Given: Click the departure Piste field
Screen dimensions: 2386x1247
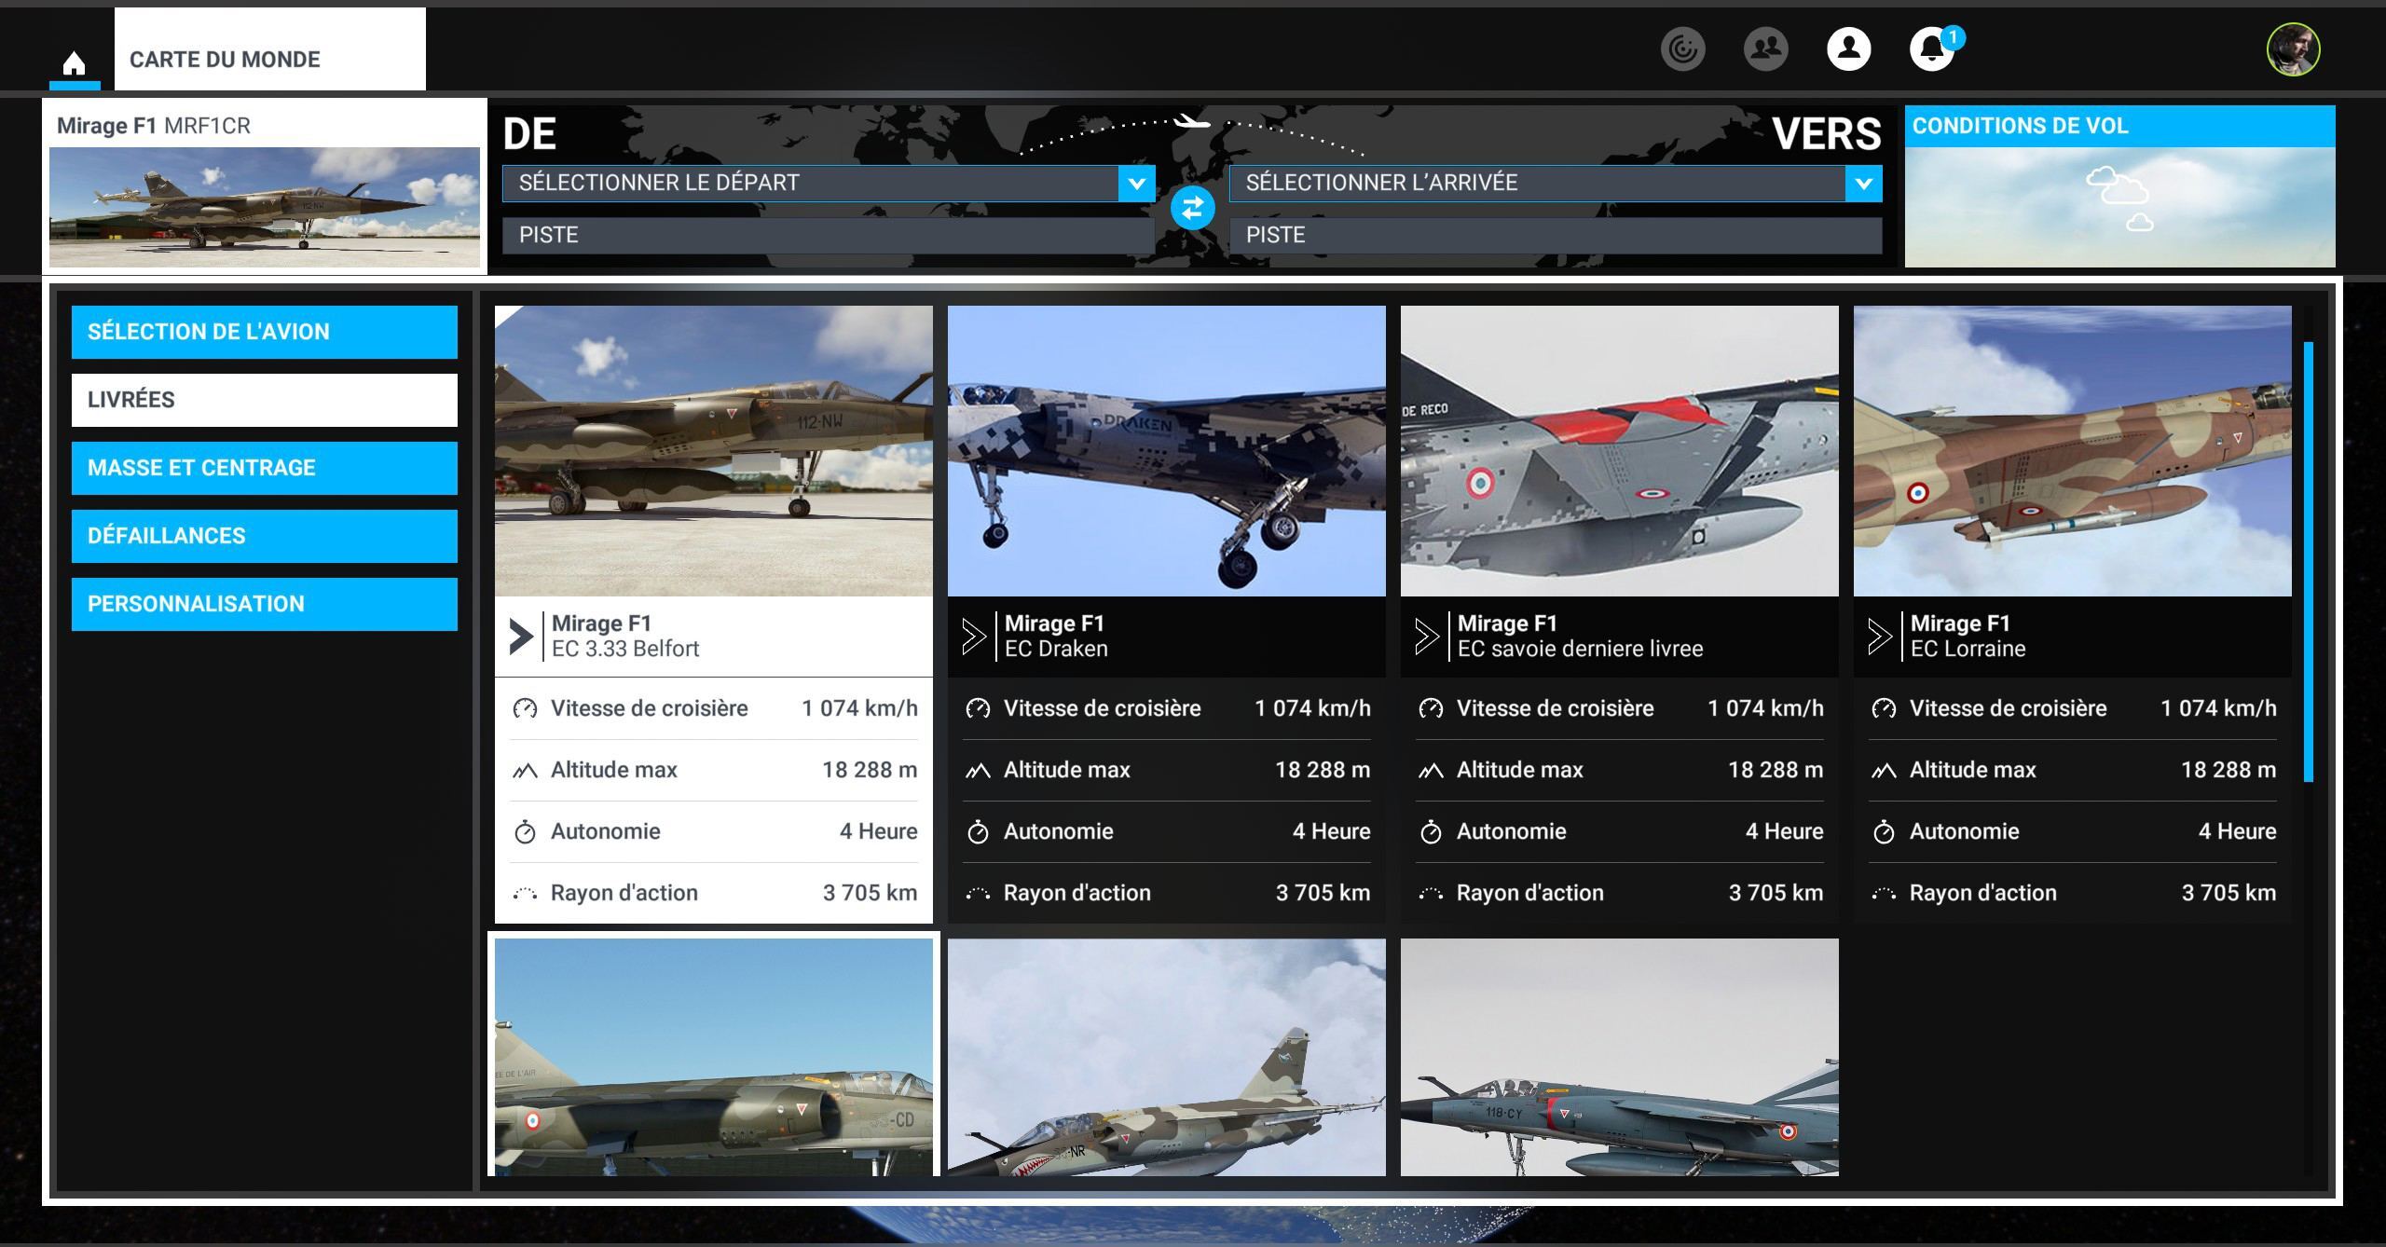Looking at the screenshot, I should coord(829,236).
